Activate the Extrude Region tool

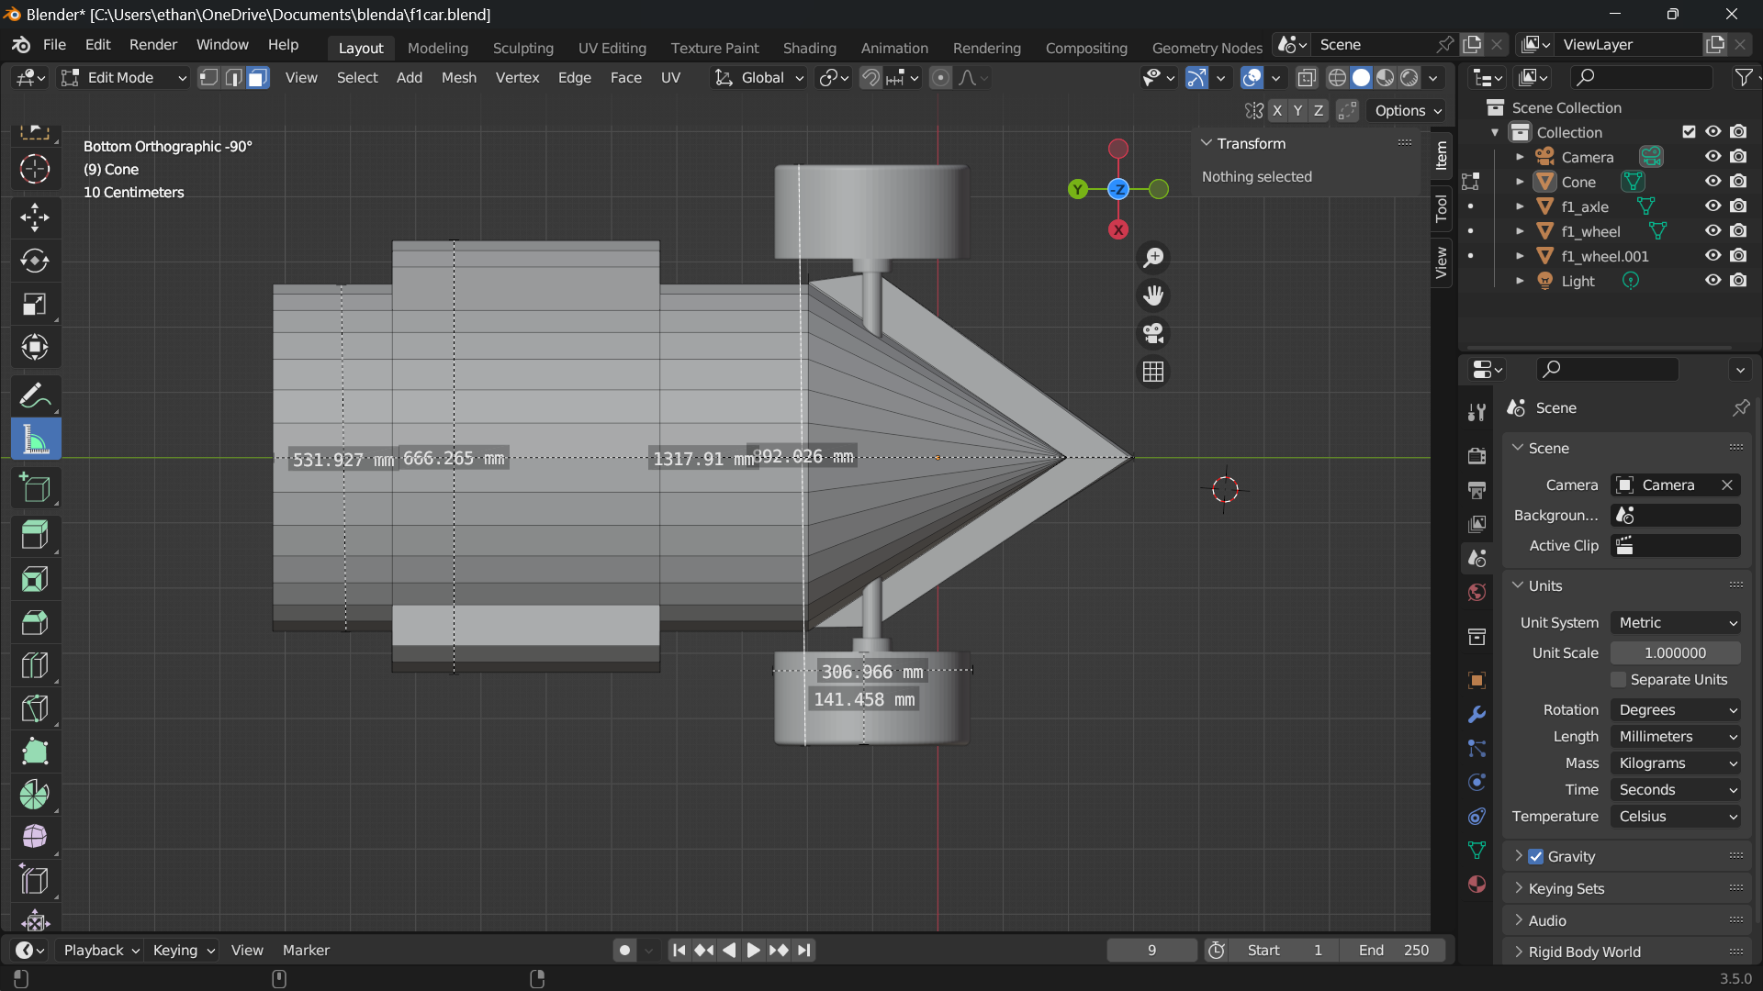tap(35, 535)
